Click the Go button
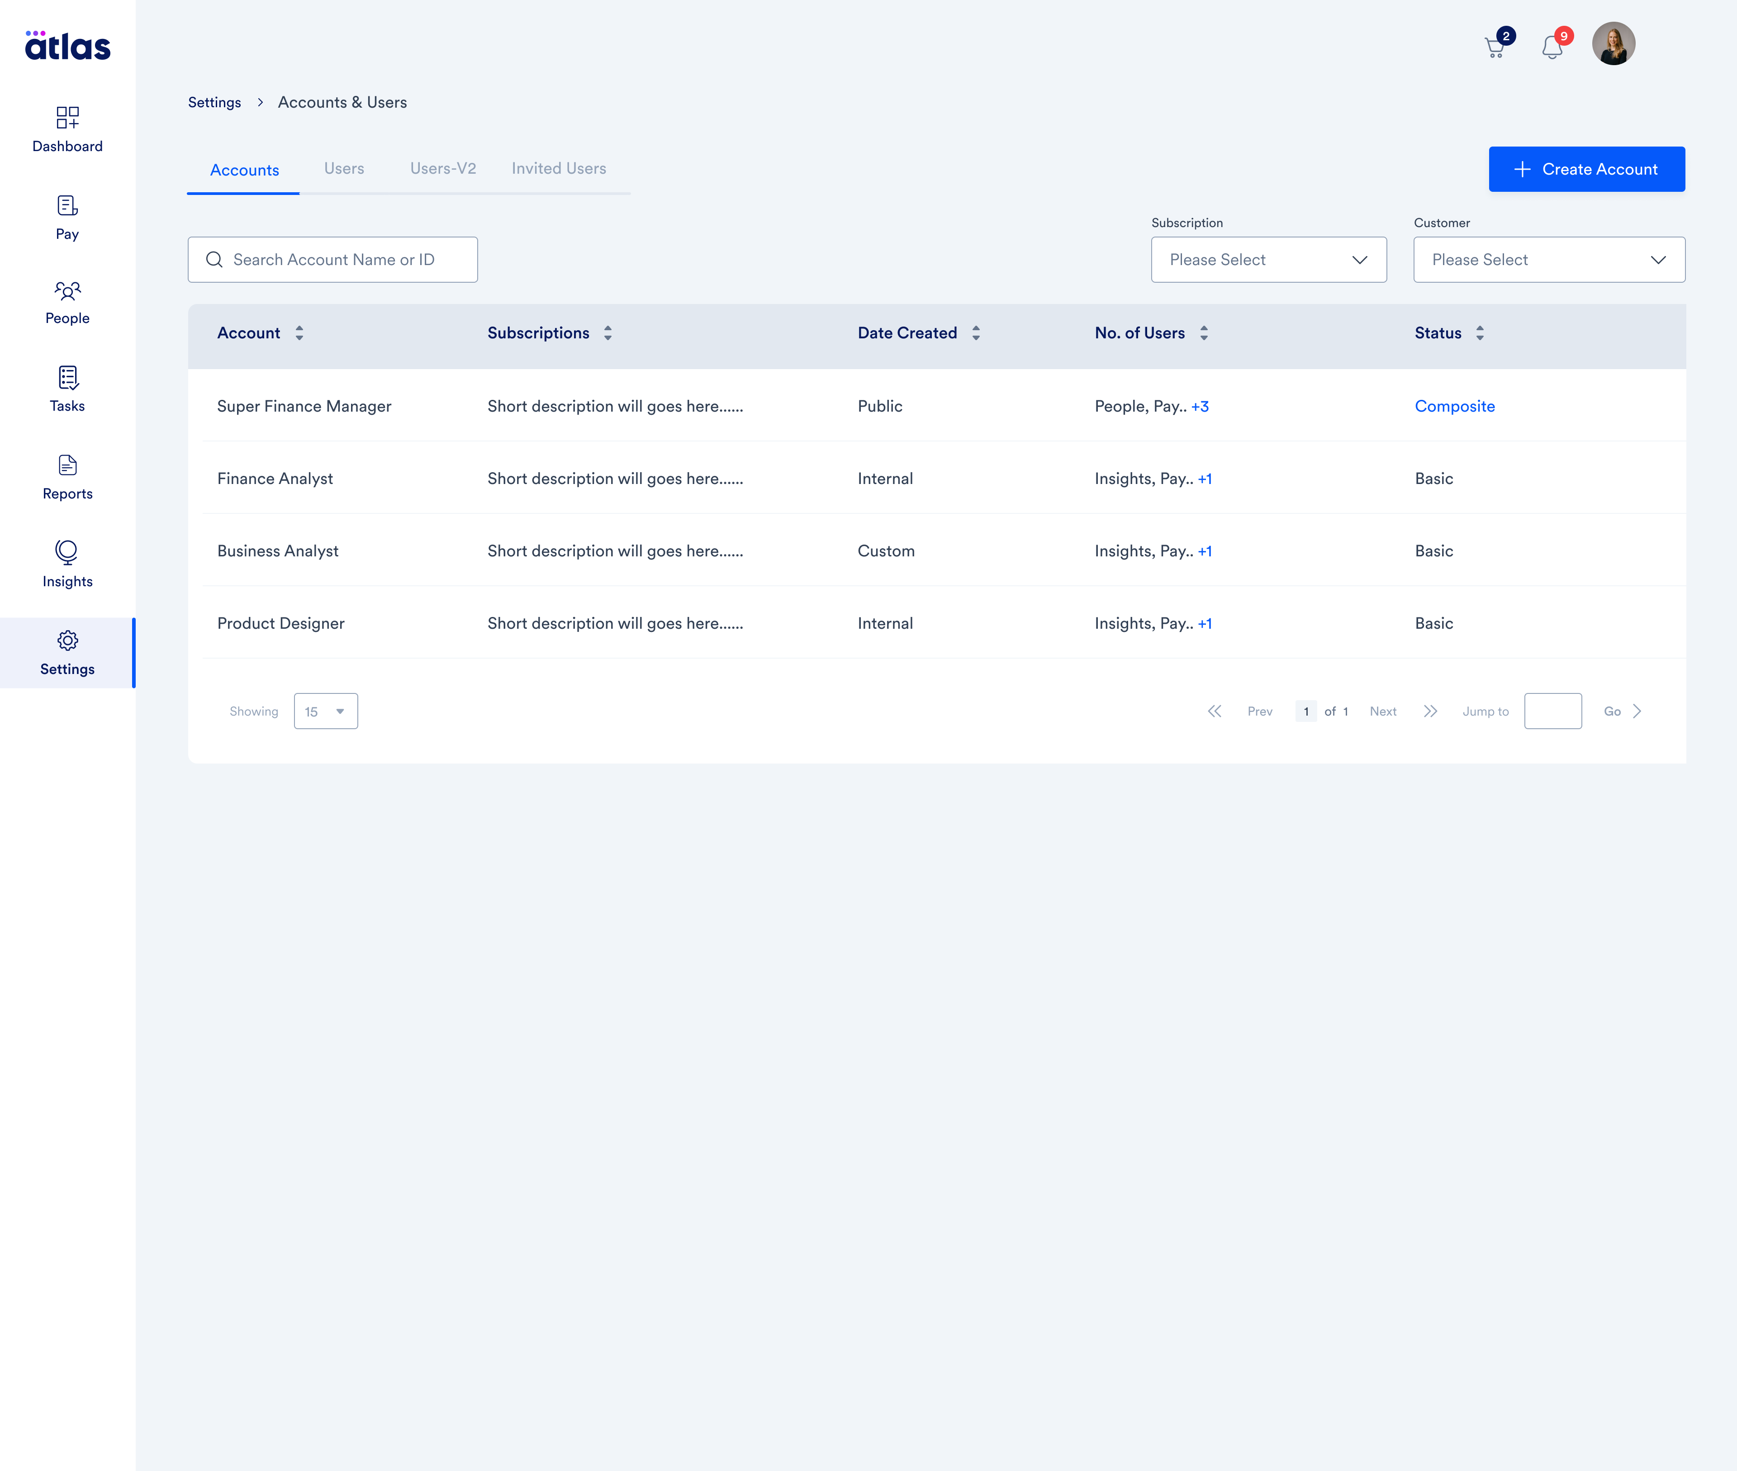The image size is (1737, 1471). pos(1612,712)
